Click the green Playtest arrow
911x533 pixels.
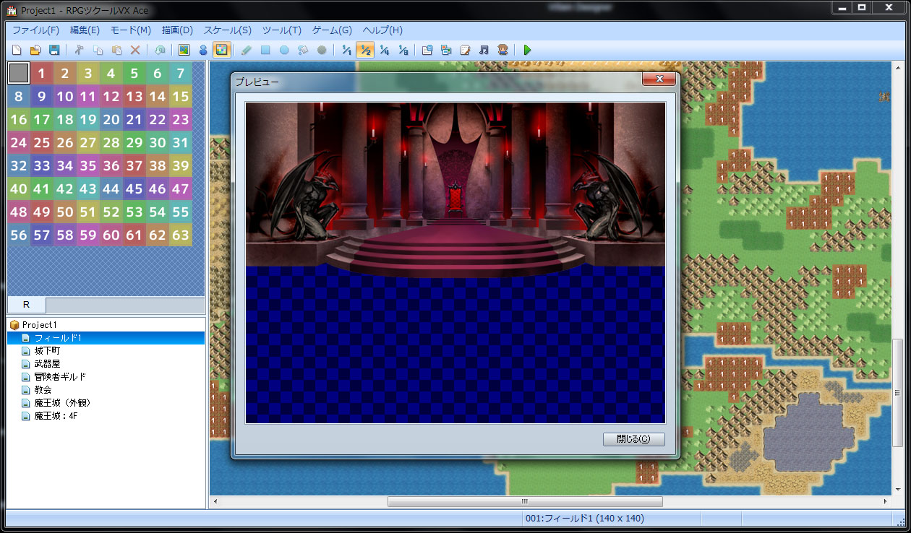[527, 51]
